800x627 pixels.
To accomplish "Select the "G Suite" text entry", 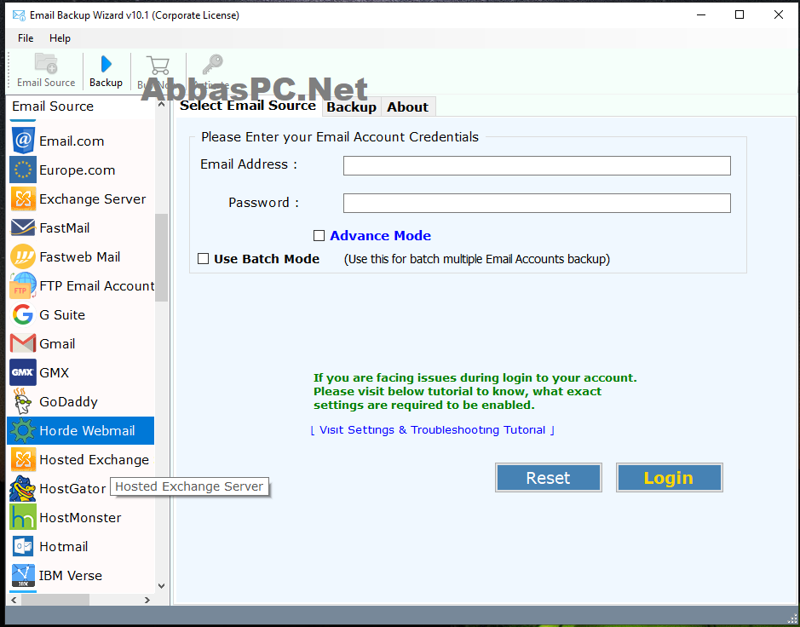I will [x=62, y=314].
